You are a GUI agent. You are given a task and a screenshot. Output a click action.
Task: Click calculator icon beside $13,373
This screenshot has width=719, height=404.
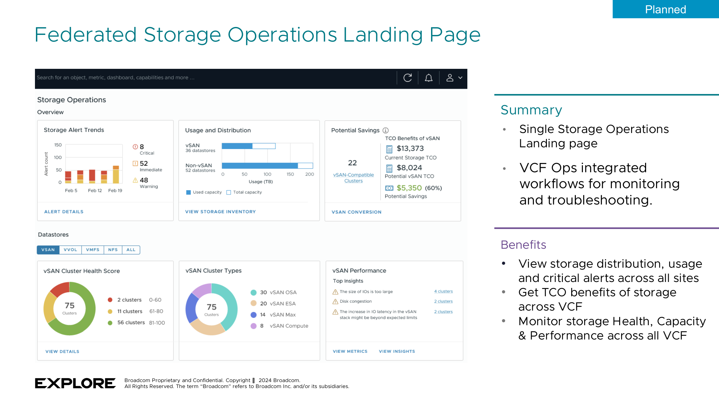(x=389, y=149)
